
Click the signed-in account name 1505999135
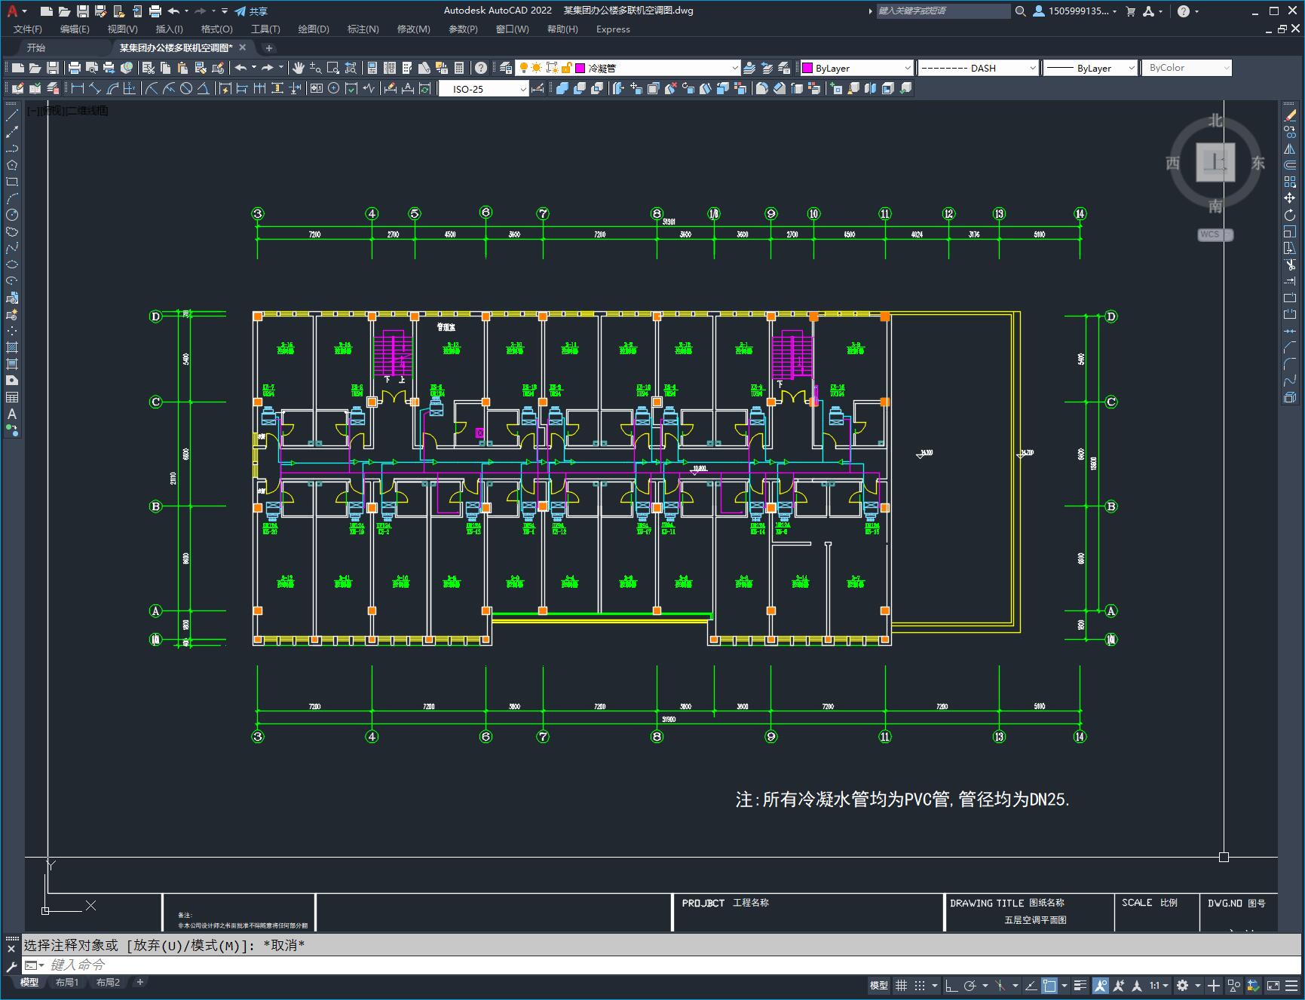point(1078,11)
